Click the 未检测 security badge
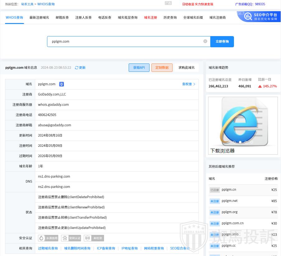Screen dimensions: 281x256 point(94,238)
